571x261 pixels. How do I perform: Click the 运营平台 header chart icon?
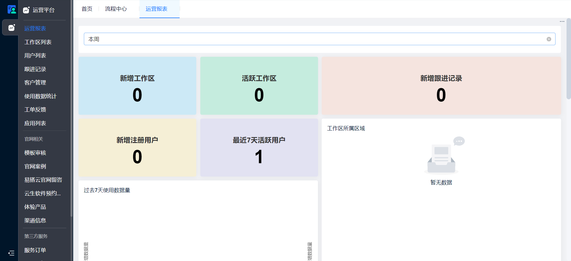tap(26, 10)
